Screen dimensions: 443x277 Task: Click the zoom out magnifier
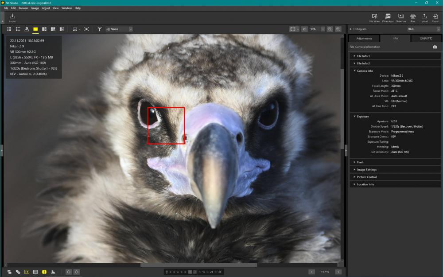point(330,29)
